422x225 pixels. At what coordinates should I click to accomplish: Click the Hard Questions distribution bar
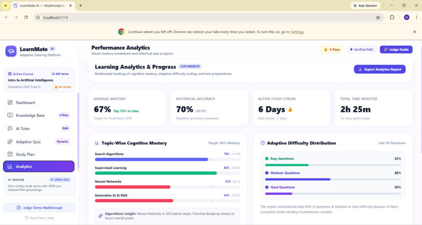(x=333, y=194)
